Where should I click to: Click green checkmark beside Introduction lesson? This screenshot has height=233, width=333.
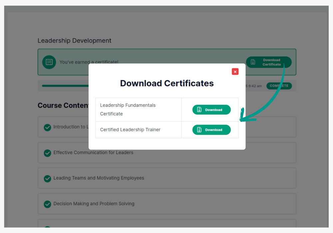pyautogui.click(x=48, y=127)
